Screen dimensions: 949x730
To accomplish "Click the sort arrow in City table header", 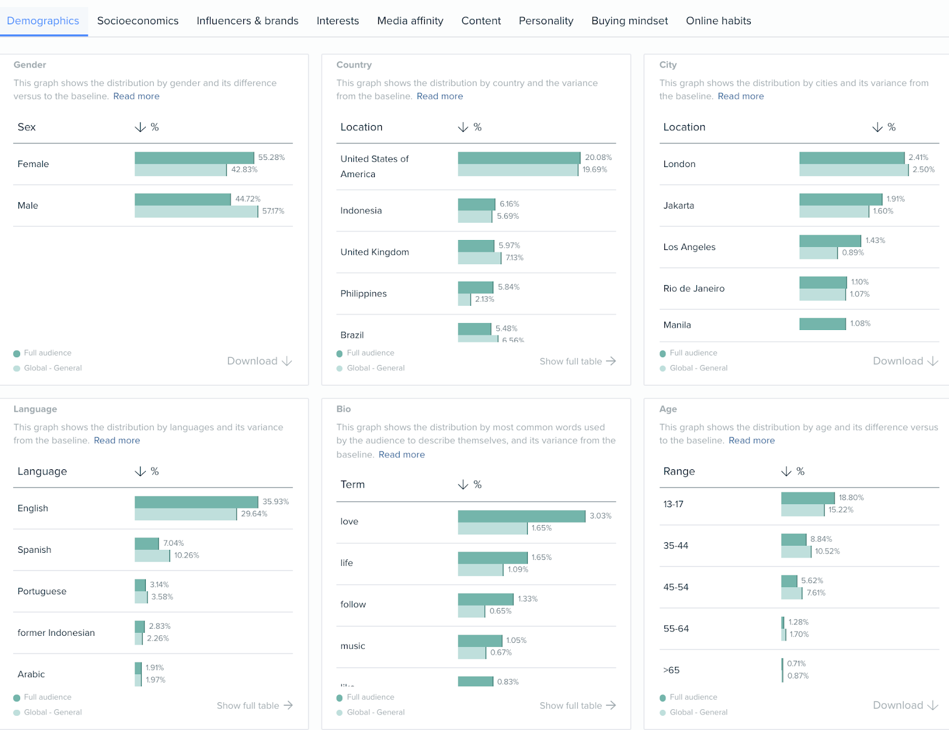I will [877, 127].
